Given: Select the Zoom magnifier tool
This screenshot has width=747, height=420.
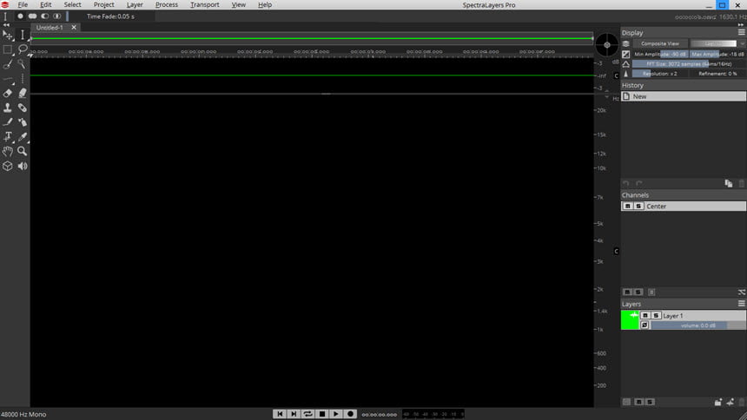Looking at the screenshot, I should point(23,152).
